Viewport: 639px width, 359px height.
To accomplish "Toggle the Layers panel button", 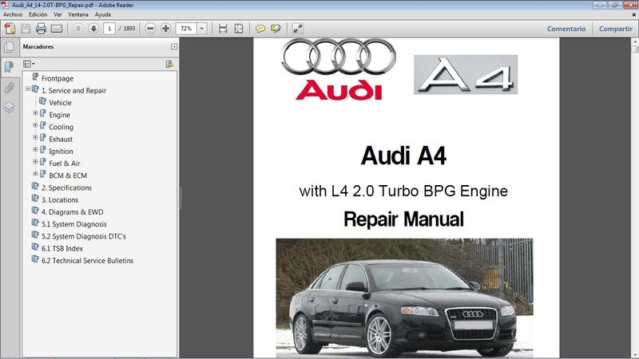I will coord(9,107).
